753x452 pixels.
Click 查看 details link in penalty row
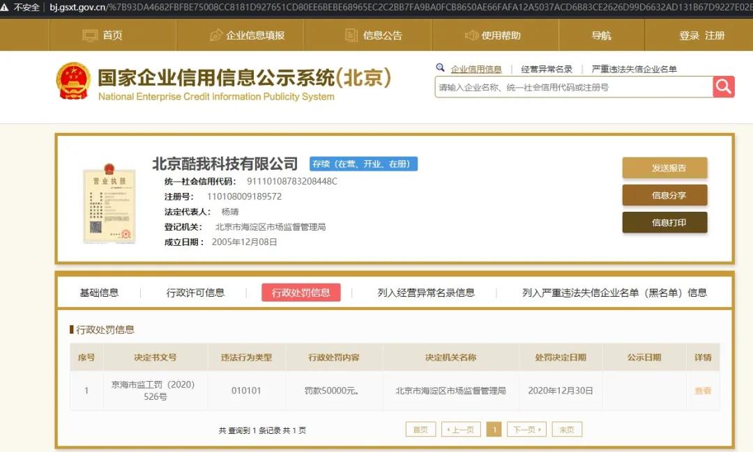click(x=703, y=391)
